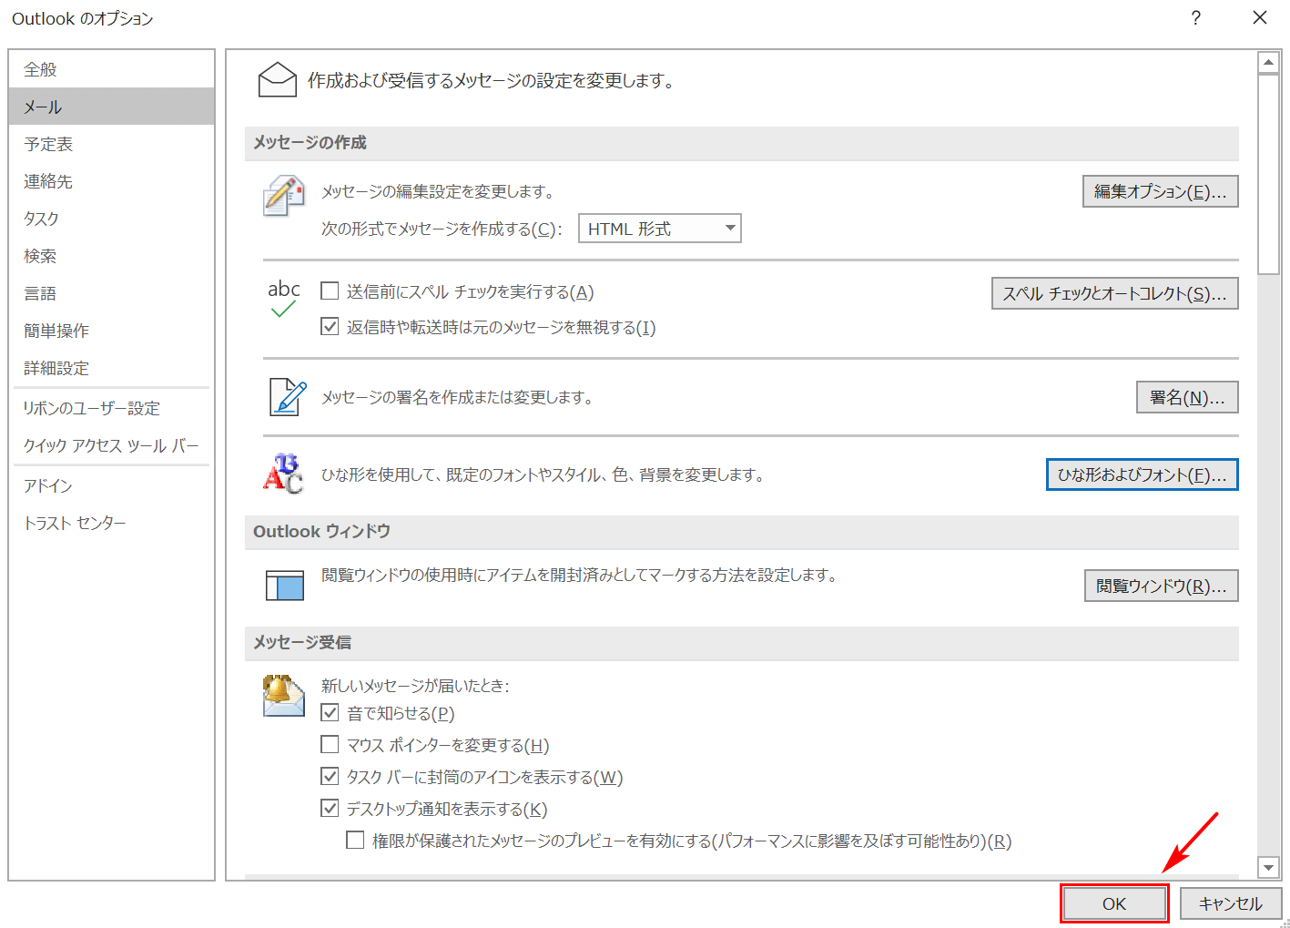1290x928 pixels.
Task: Open タスク options category
Action: click(112, 219)
